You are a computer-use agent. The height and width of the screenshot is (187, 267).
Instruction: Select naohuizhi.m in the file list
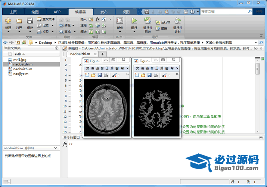(23, 69)
